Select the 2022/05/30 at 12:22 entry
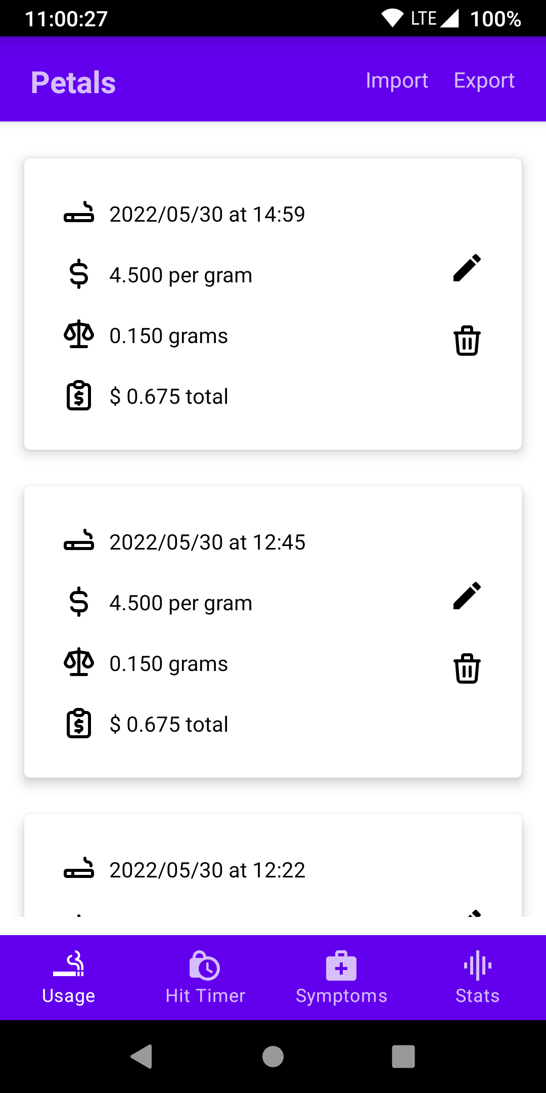546x1093 pixels. click(x=207, y=870)
